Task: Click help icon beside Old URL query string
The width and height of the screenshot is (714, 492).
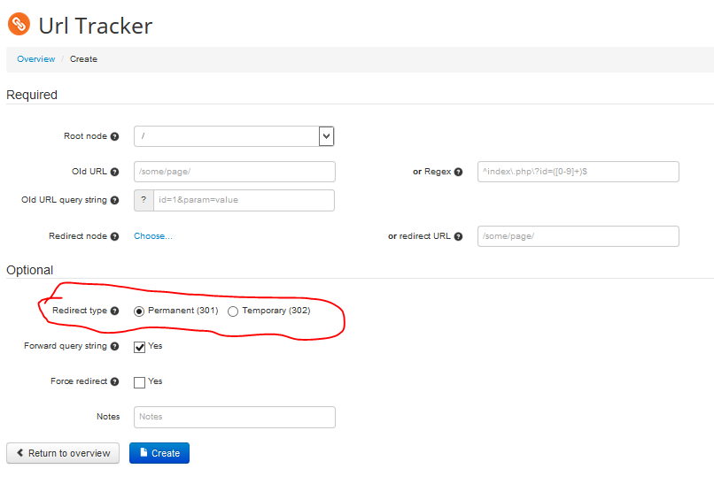Action: click(114, 200)
